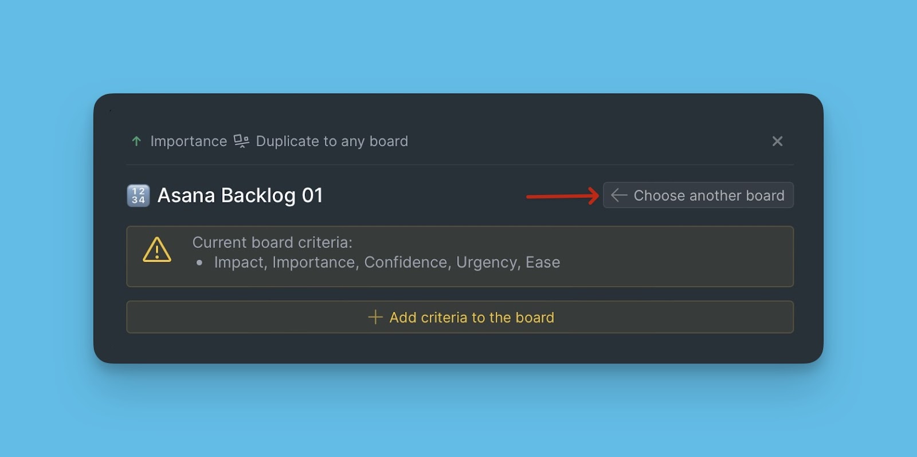
Task: Choose another board button
Action: [x=698, y=195]
